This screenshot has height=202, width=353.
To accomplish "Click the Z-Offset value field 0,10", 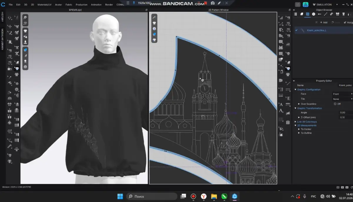I will point(346,117).
